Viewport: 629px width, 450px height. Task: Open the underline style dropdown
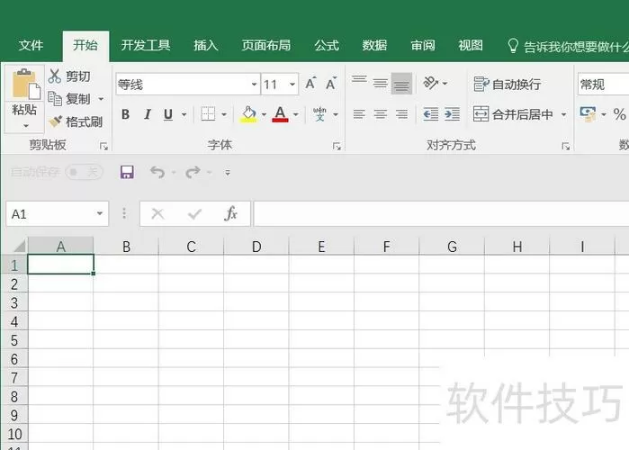point(184,114)
